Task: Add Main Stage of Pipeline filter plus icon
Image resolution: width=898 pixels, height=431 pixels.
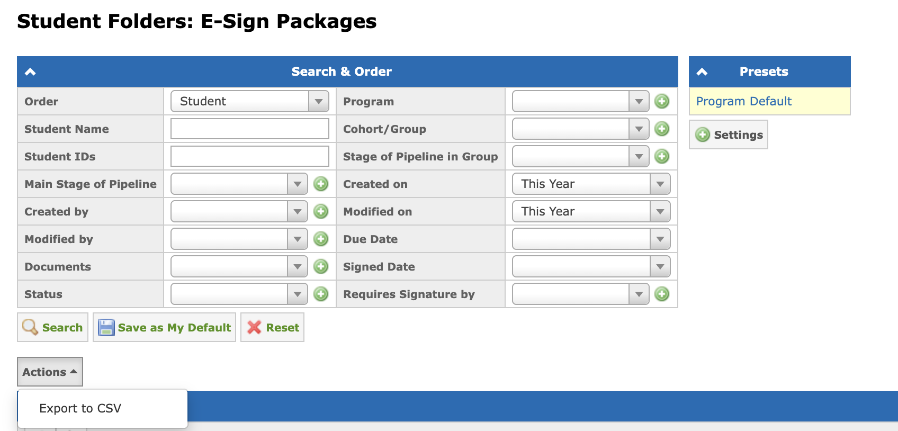Action: coord(321,184)
